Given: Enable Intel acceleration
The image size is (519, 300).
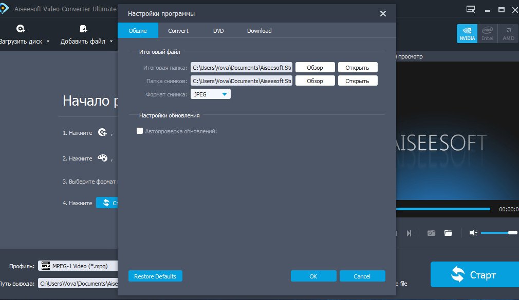Looking at the screenshot, I should coord(487,33).
